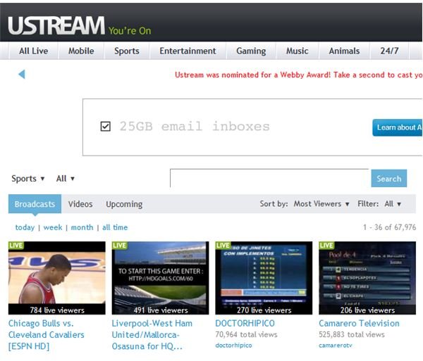Screen dimensions: 423x361
Task: Open the doctorhipico user profile link
Action: [x=233, y=346]
